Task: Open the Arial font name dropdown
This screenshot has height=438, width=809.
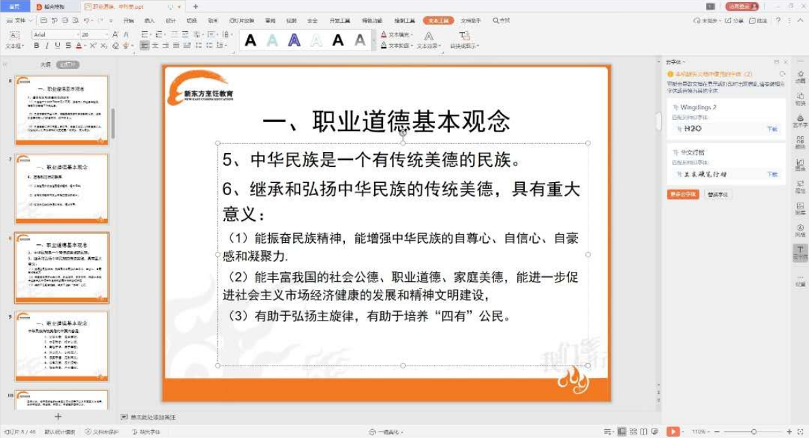Action: pos(78,35)
